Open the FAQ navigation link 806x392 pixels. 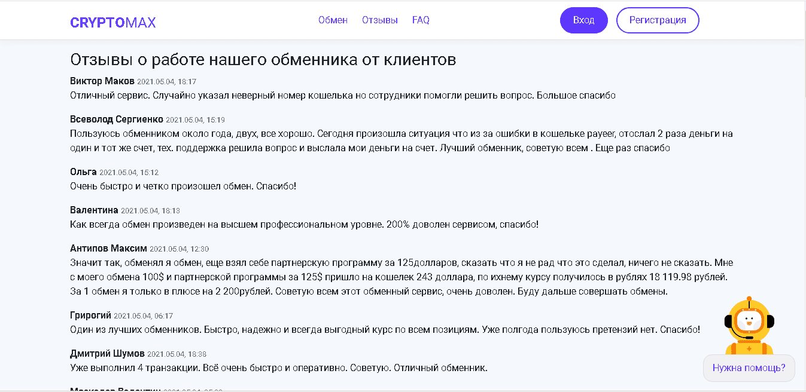421,20
